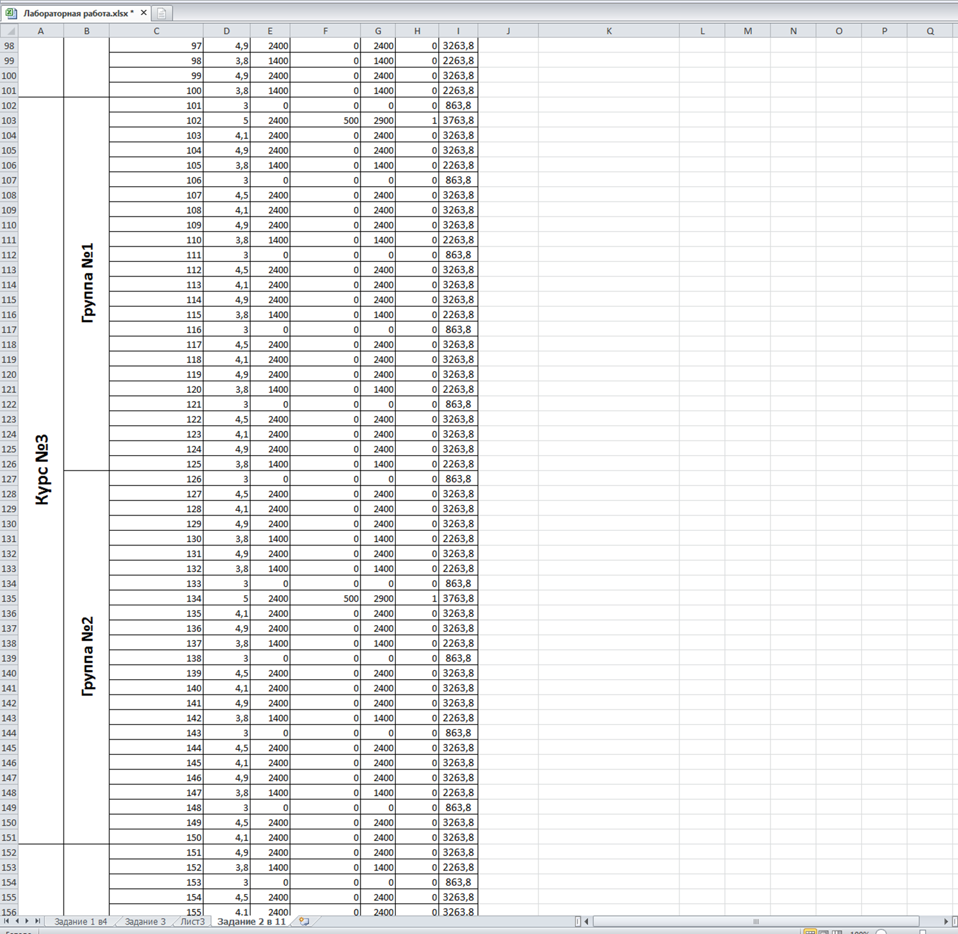This screenshot has height=934, width=958.
Task: Select column G header
Action: [x=378, y=31]
